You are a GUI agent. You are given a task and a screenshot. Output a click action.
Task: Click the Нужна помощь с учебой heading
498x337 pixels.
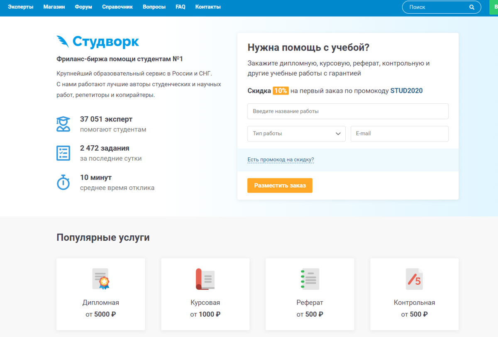coord(308,47)
